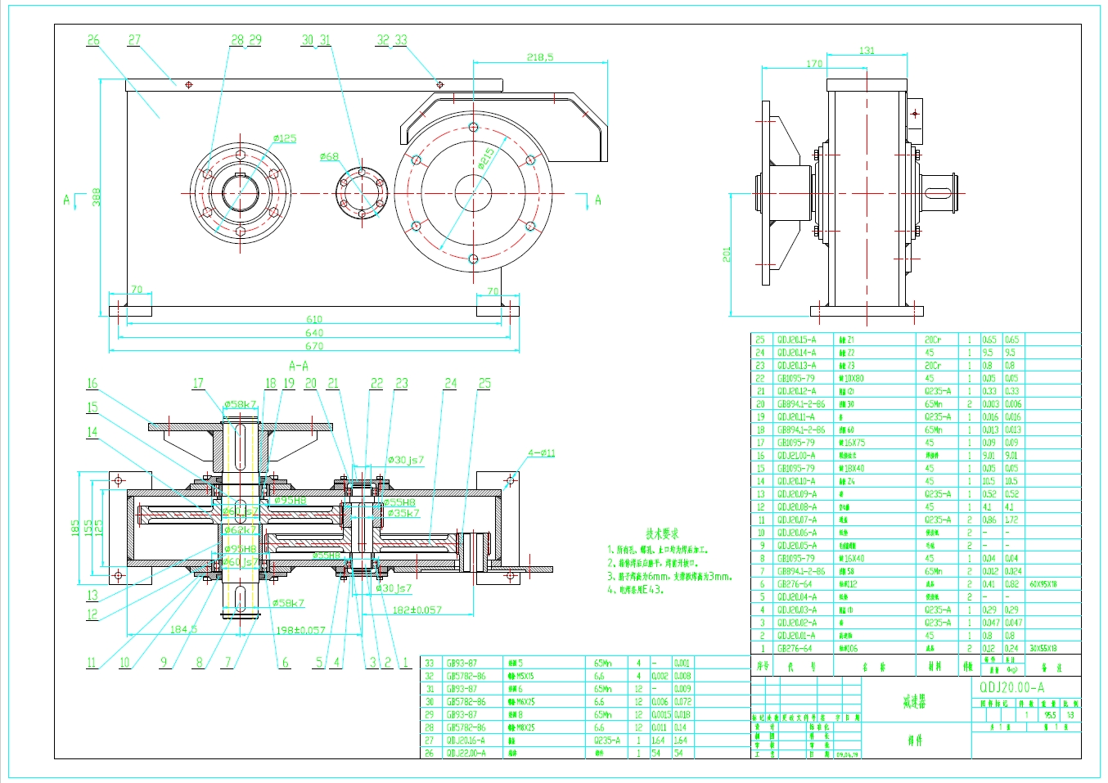The width and height of the screenshot is (1108, 783).
Task: Select the 201 vertical dimension in the side view
Action: pos(727,254)
